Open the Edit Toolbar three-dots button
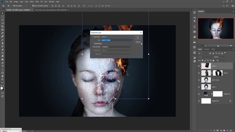Viewport: 235px width, 132px height. [3, 82]
